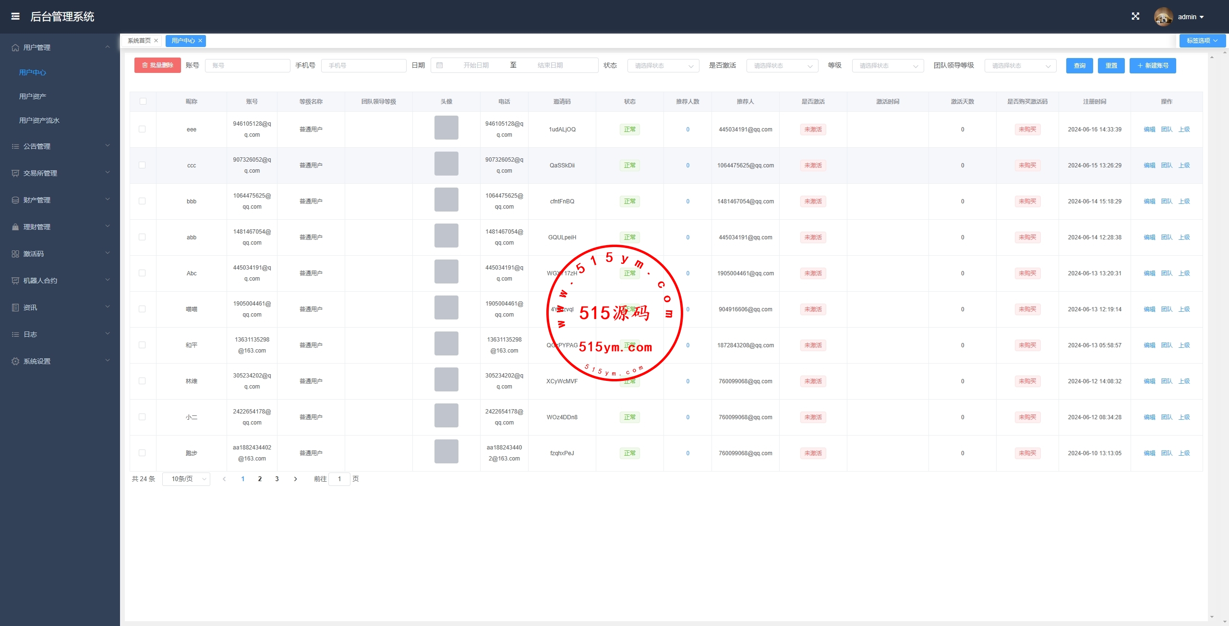1229x626 pixels.
Task: Click the 新建账号 button
Action: coord(1152,66)
